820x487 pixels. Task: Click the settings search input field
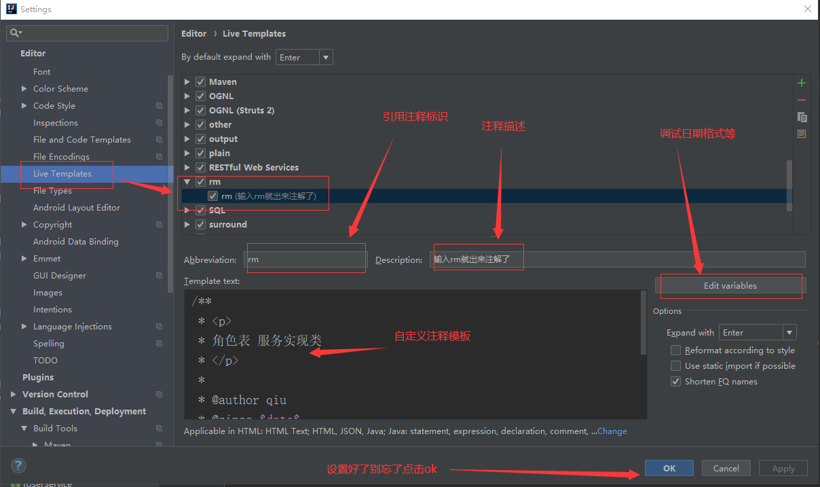87,33
